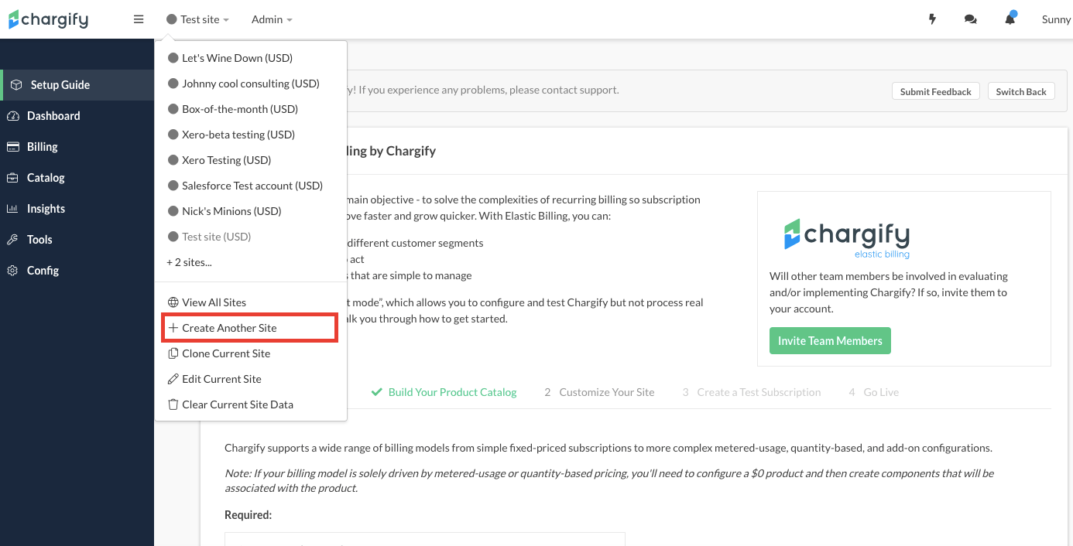Open the chat messages icon
Image resolution: width=1073 pixels, height=546 pixels.
(970, 19)
